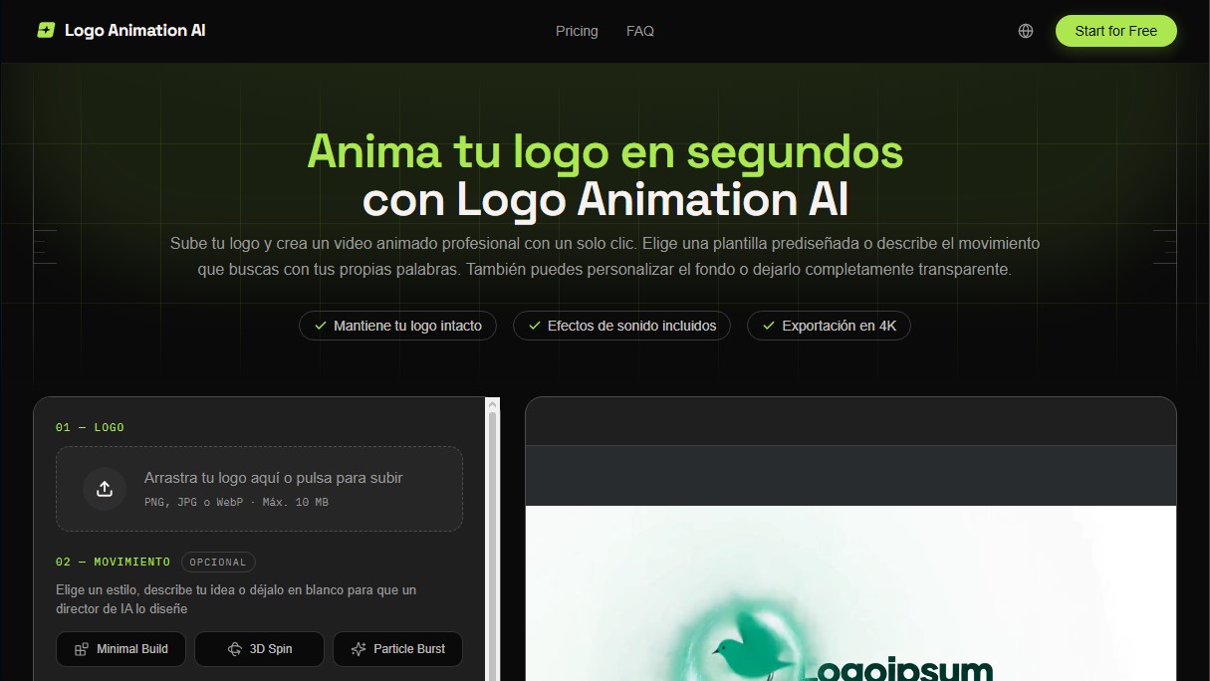The width and height of the screenshot is (1210, 681).
Task: Open the Pricing page
Action: [x=577, y=31]
